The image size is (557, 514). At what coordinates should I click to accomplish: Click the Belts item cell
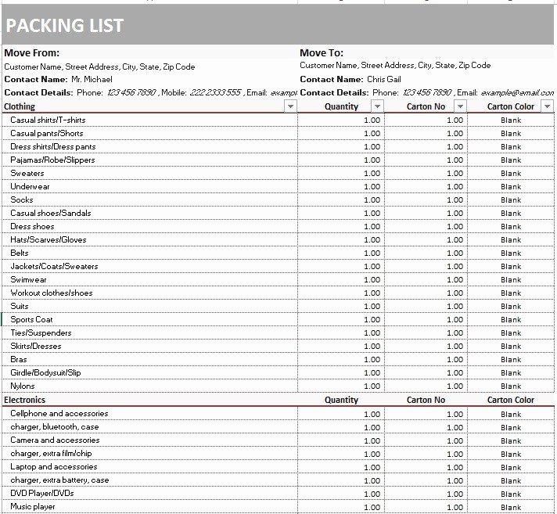[x=150, y=253]
